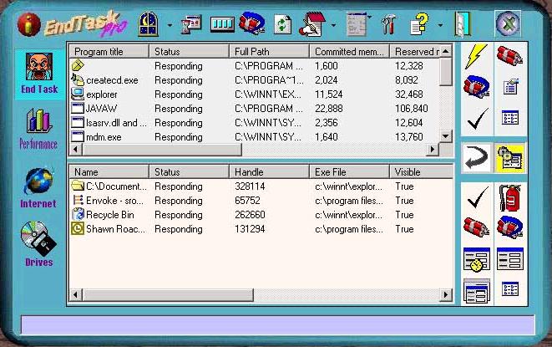Click the Visible column header
Image resolution: width=552 pixels, height=347 pixels.
pyautogui.click(x=421, y=171)
